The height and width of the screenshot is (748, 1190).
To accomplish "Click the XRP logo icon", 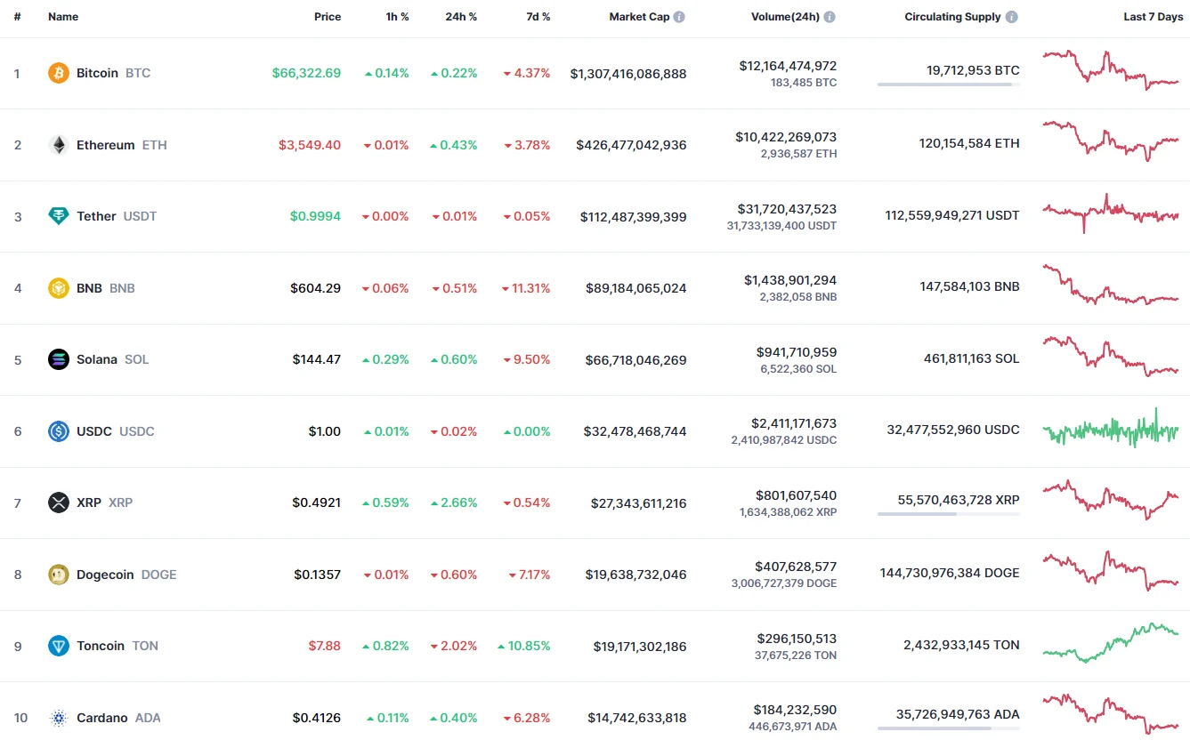I will [x=59, y=503].
